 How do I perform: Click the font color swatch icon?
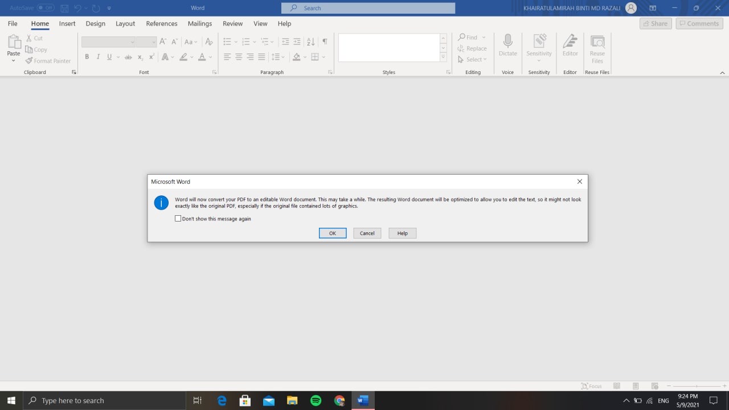[202, 57]
